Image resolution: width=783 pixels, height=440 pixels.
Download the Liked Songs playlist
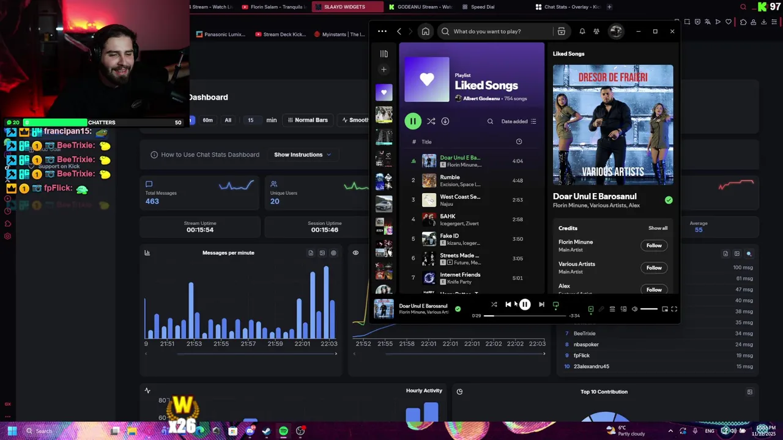pos(445,121)
